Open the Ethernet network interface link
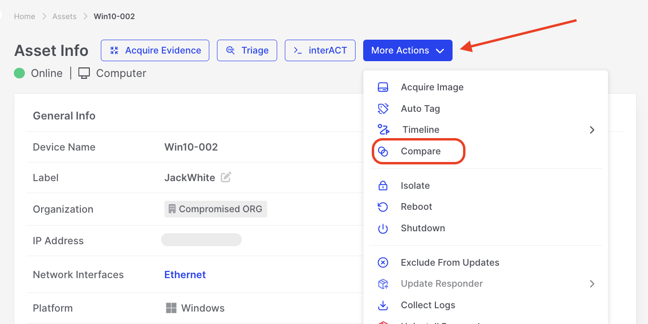Image resolution: width=648 pixels, height=324 pixels. coord(185,275)
